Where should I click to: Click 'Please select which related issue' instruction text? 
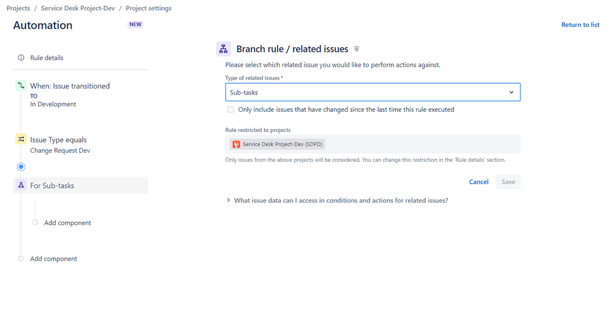coord(333,65)
